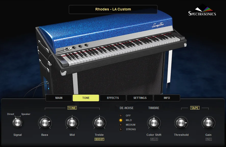
Task: Switch to the EFFECTS tab
Action: click(x=113, y=98)
